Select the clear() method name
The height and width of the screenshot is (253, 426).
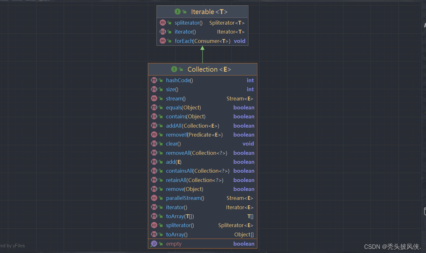point(173,144)
